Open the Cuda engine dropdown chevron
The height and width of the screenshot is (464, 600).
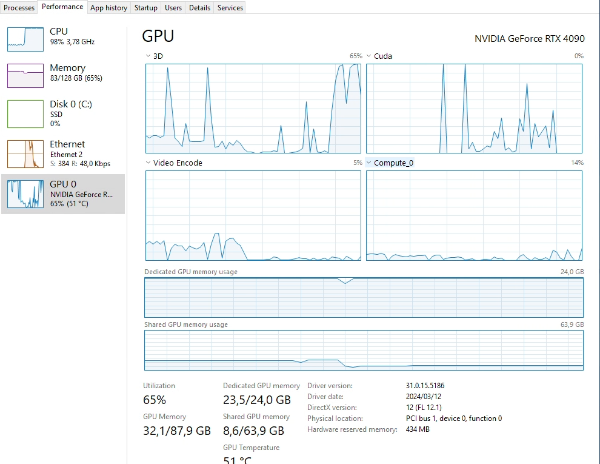(369, 56)
